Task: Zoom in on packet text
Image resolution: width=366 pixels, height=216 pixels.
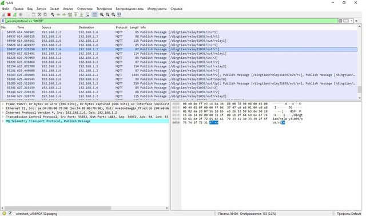Action: point(102,15)
